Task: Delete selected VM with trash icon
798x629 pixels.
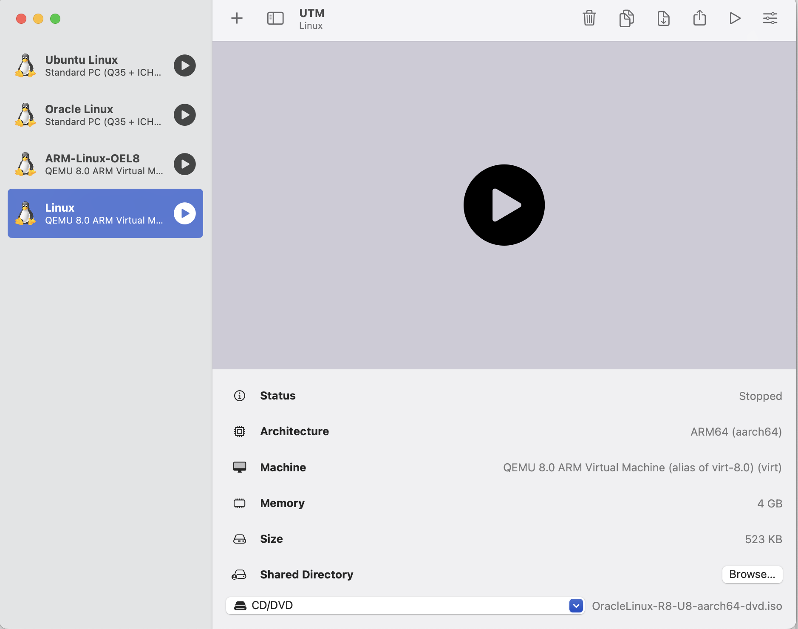Action: point(589,18)
